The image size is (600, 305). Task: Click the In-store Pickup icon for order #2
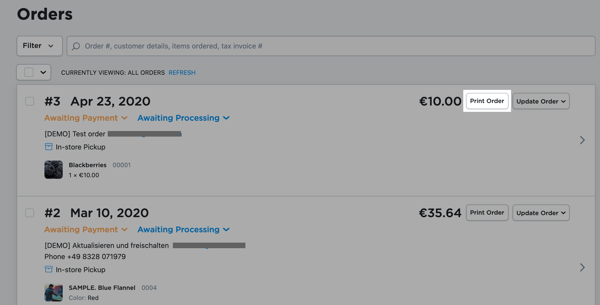point(49,269)
